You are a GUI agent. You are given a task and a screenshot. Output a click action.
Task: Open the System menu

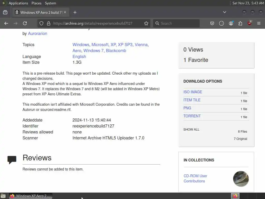50,3
